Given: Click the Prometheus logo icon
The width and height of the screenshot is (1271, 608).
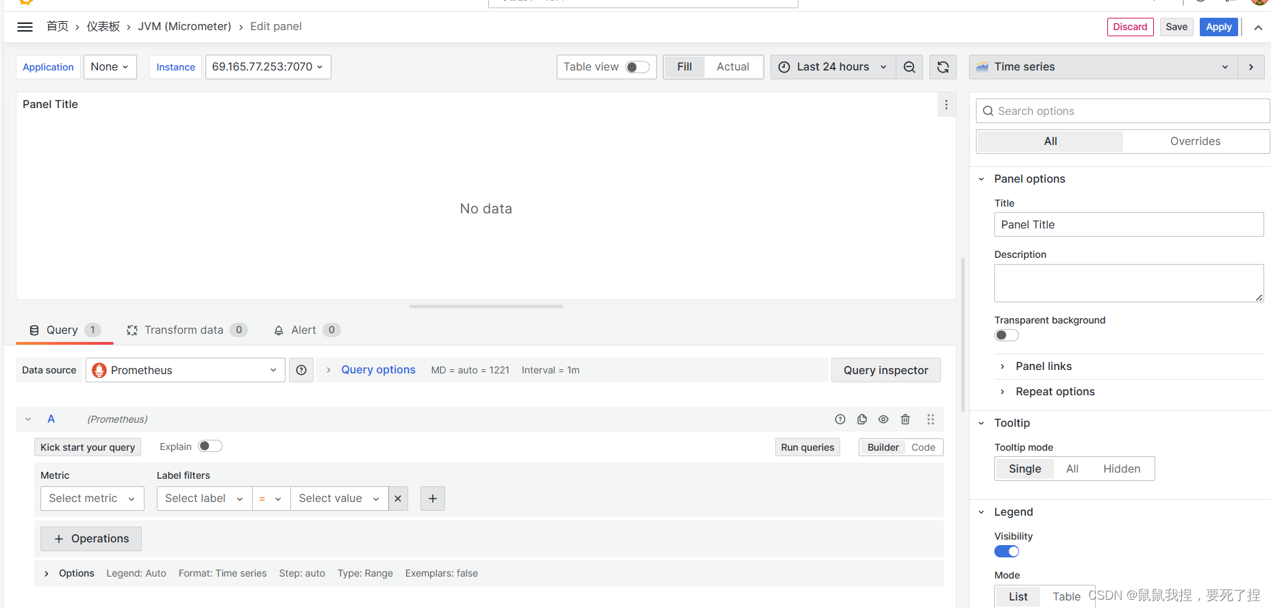Looking at the screenshot, I should (x=99, y=370).
